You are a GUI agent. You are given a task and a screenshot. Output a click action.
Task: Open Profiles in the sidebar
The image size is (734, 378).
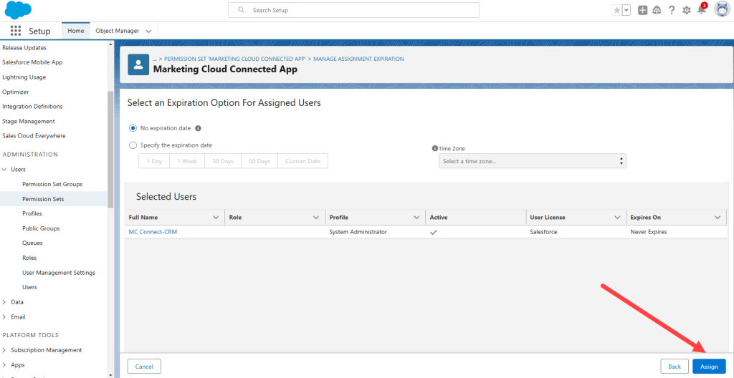tap(32, 213)
